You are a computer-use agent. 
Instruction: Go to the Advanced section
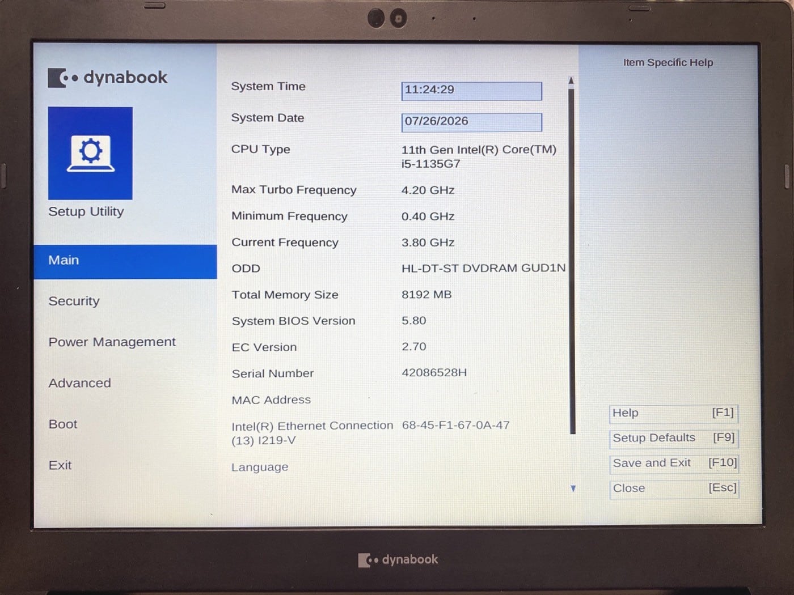pyautogui.click(x=79, y=383)
